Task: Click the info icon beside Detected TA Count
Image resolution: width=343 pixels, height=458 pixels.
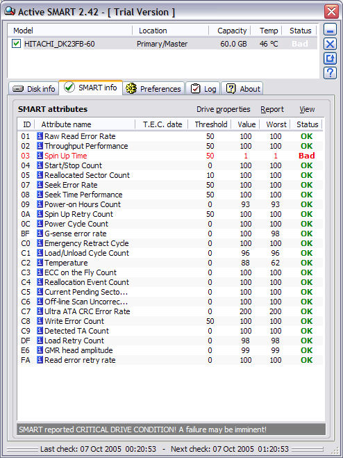Action: point(40,331)
